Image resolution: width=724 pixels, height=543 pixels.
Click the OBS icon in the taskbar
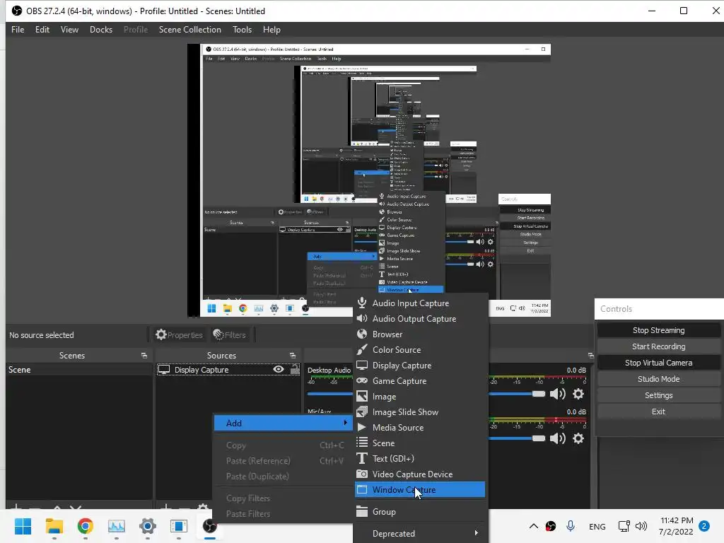tap(209, 526)
